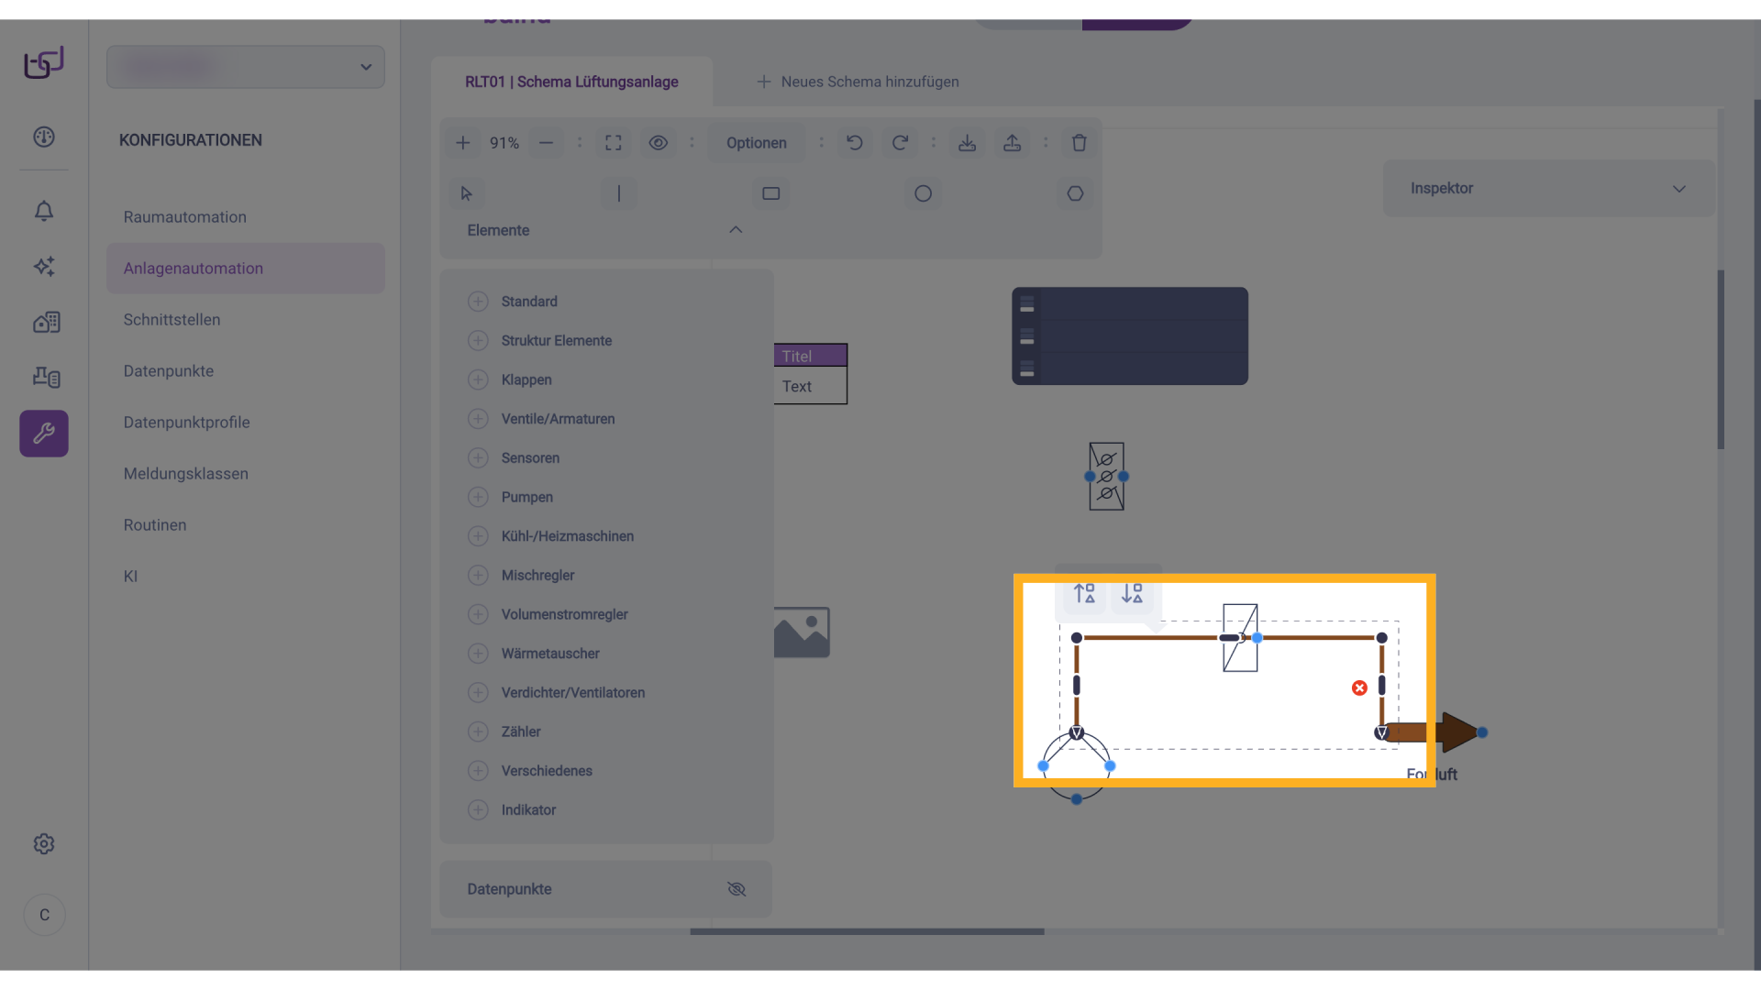Open the project selector dropdown
Viewport: 1761px width, 990px height.
365,67
